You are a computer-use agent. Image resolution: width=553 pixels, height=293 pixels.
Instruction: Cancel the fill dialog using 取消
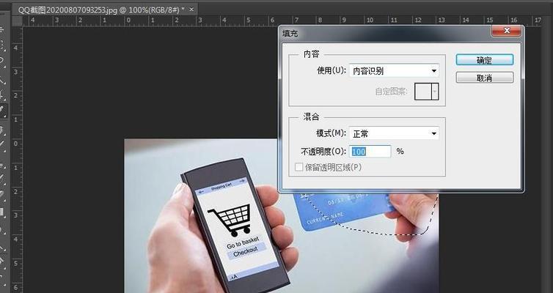[x=484, y=78]
